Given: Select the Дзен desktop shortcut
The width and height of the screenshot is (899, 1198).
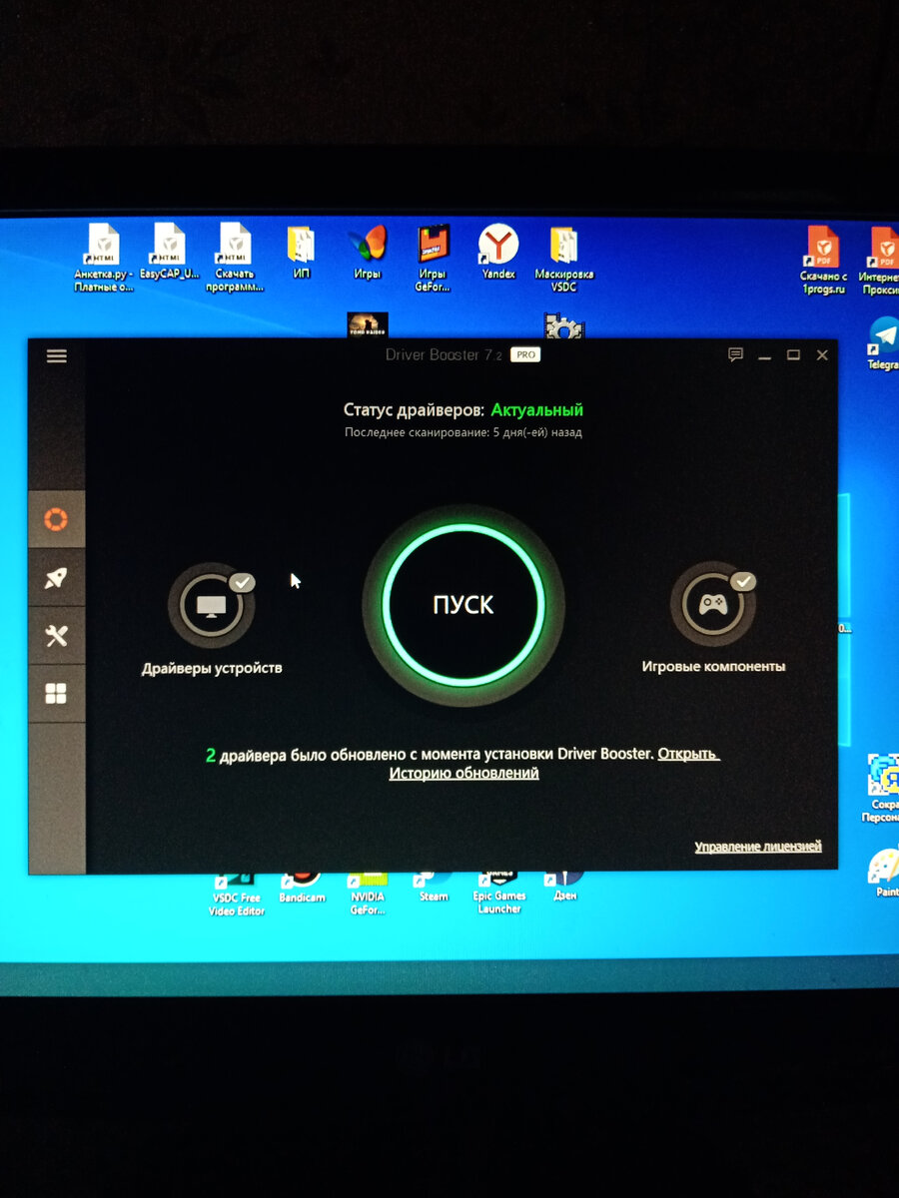Looking at the screenshot, I should [x=564, y=887].
